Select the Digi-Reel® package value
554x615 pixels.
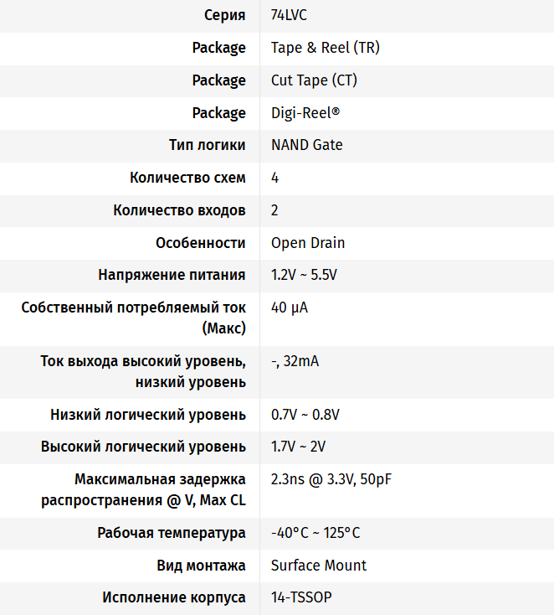point(305,113)
